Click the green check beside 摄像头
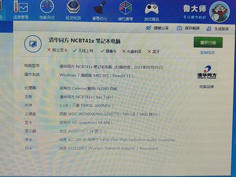 [x=102, y=51]
